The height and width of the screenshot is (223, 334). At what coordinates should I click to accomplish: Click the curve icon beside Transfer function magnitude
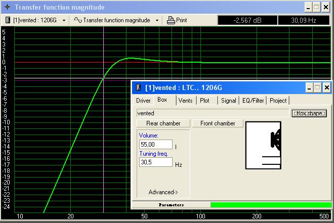coord(77,20)
